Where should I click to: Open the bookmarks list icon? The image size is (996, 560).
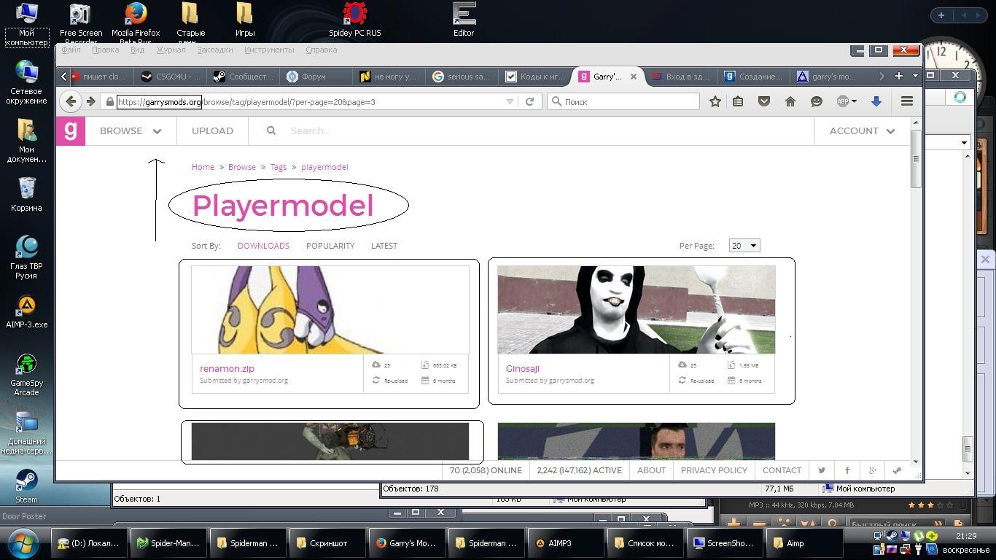click(x=738, y=101)
